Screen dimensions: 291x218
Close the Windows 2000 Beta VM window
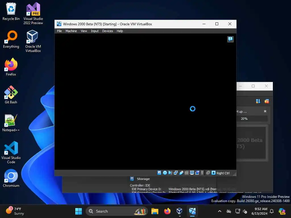(230, 24)
